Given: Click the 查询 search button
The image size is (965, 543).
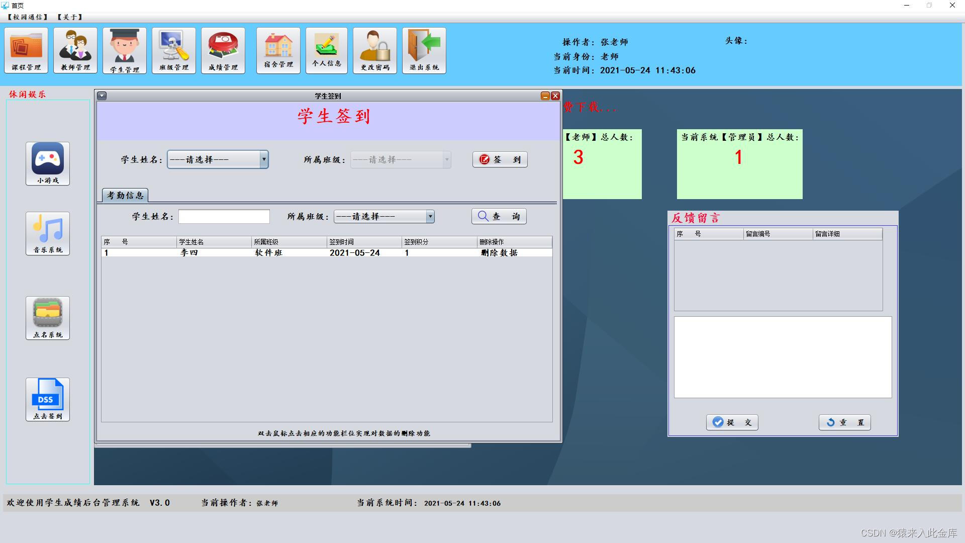Looking at the screenshot, I should click(499, 216).
